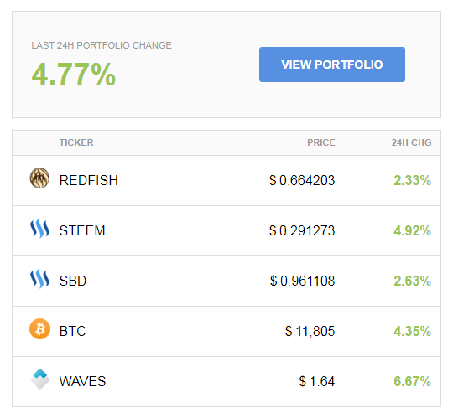The width and height of the screenshot is (453, 418).
Task: Open the View Portfolio button
Action: [x=332, y=65]
